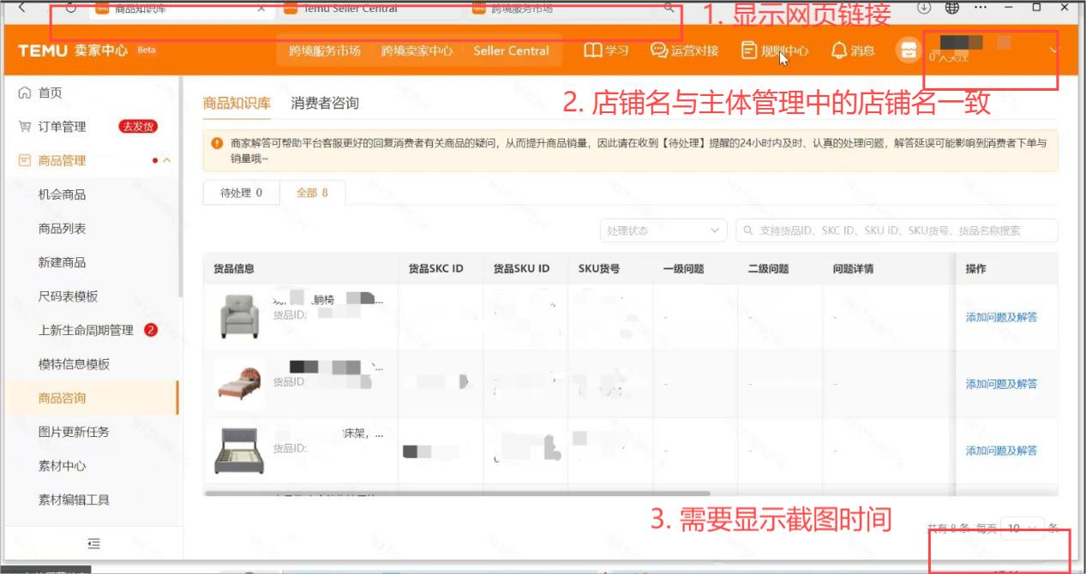This screenshot has width=1086, height=574.
Task: Click the 运营对接 chat icon
Action: click(658, 51)
